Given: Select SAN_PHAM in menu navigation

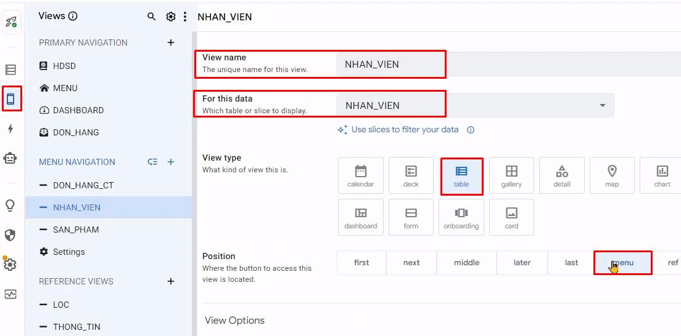Looking at the screenshot, I should coord(76,230).
